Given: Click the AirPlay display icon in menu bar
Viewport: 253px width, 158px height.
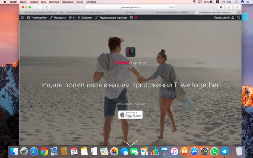Looking at the screenshot, I should tap(200, 2).
